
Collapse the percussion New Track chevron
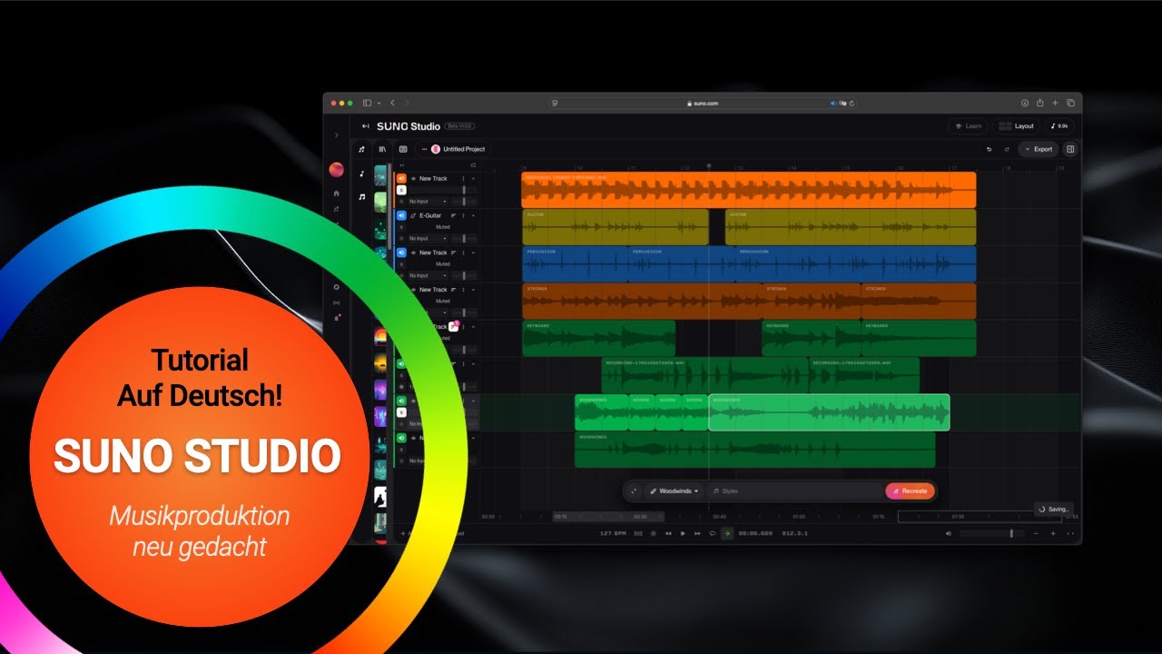473,253
